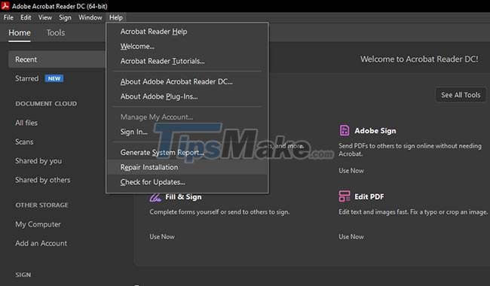Choose Sign In... from Help menu
The width and height of the screenshot is (490, 286).
187,132
